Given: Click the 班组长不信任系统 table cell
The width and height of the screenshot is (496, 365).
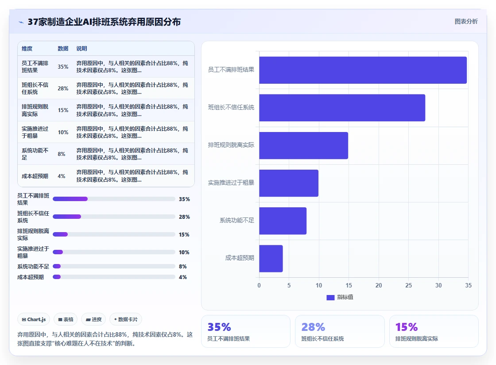Looking at the screenshot, I should 35,89.
